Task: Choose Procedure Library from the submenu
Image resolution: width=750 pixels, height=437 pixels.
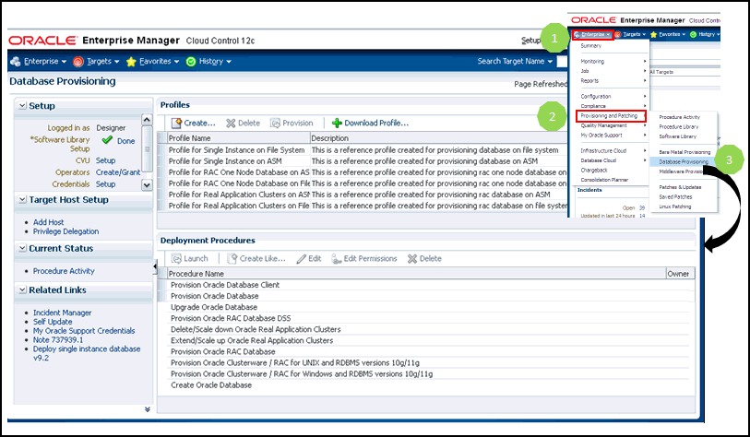Action: coord(679,126)
